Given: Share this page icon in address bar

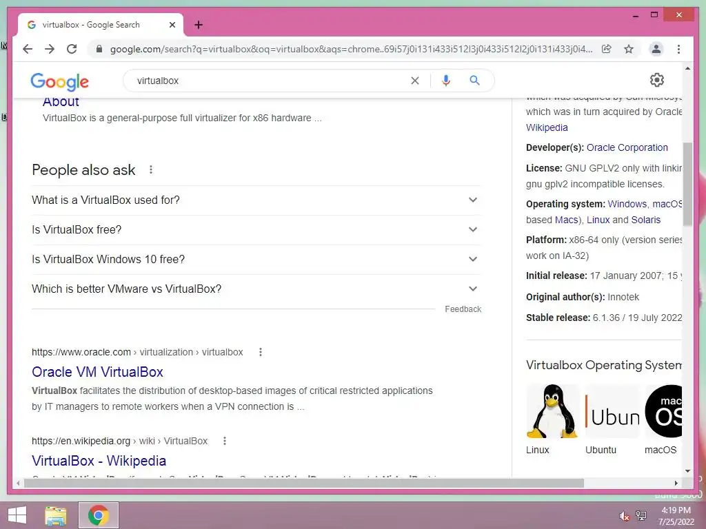Looking at the screenshot, I should (607, 49).
